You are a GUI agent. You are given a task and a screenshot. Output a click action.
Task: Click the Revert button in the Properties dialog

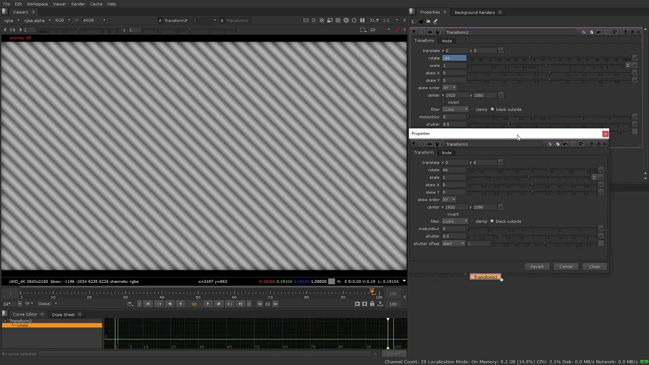pos(536,267)
